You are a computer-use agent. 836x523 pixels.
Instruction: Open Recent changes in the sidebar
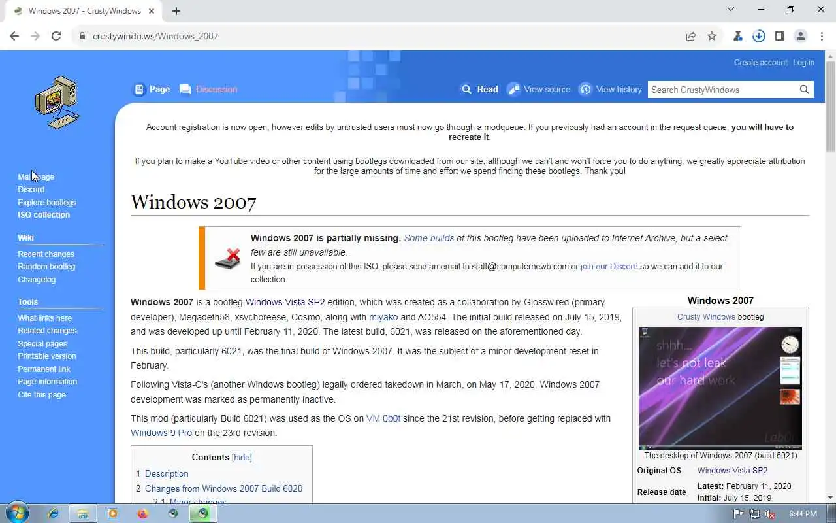tap(46, 254)
